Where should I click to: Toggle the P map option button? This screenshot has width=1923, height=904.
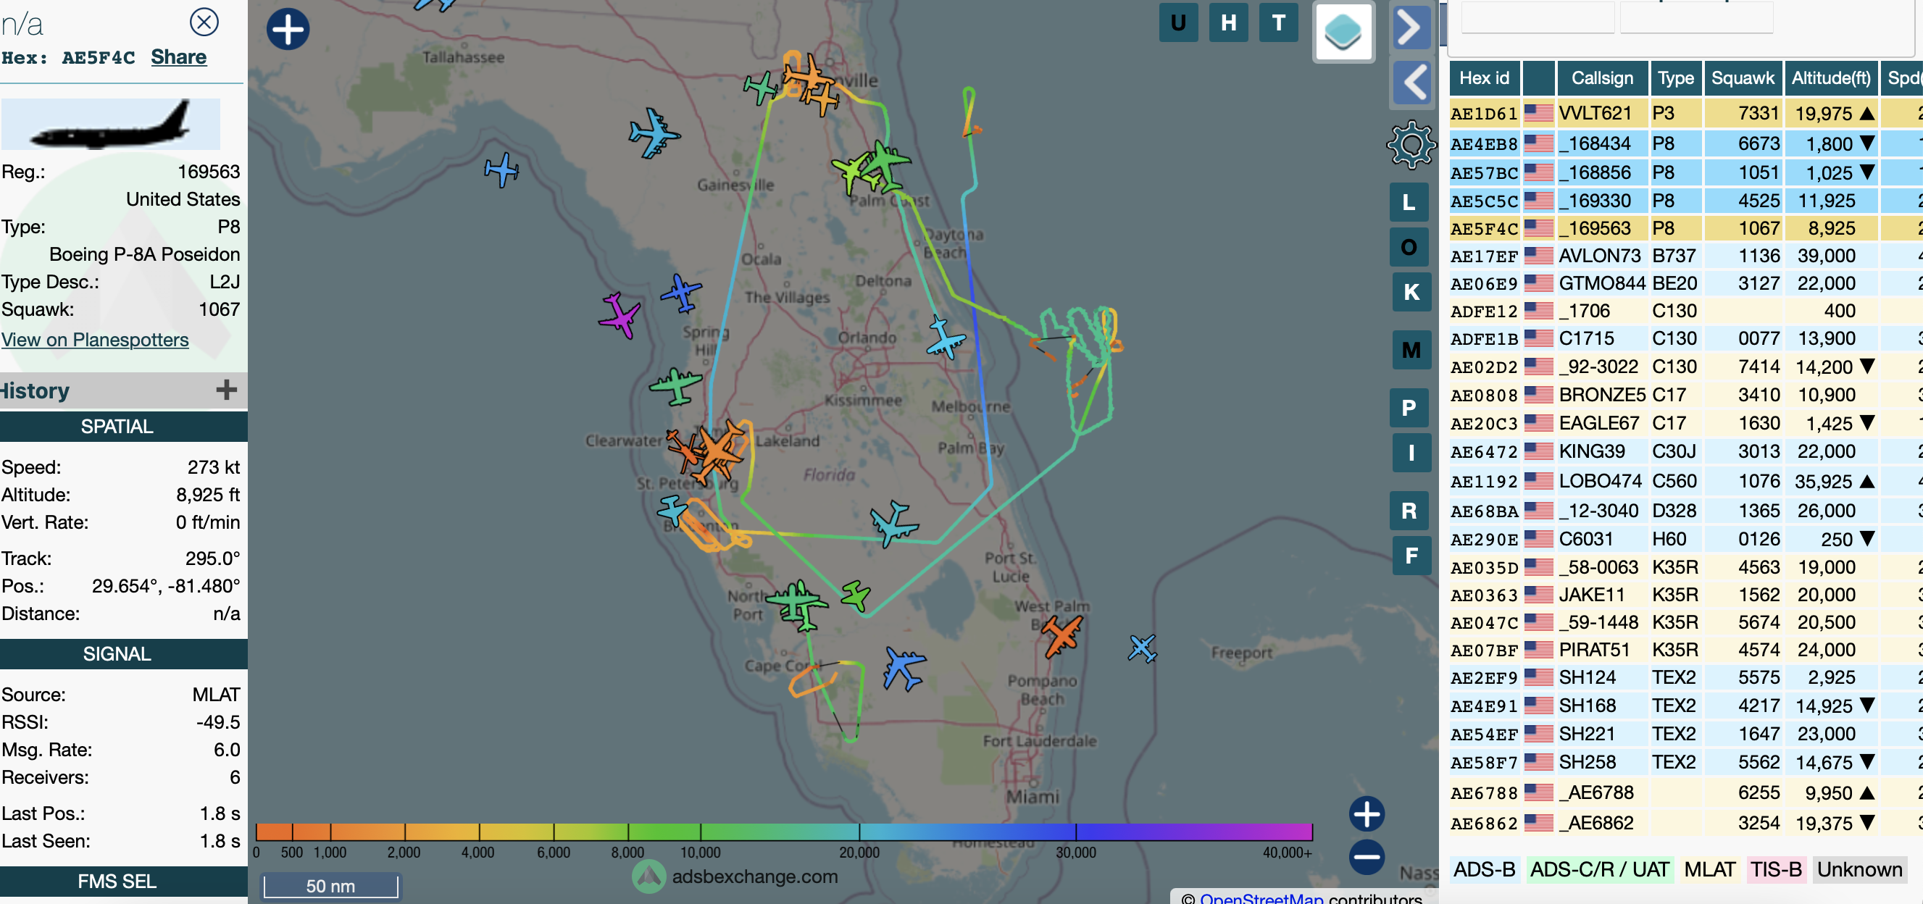click(x=1409, y=408)
